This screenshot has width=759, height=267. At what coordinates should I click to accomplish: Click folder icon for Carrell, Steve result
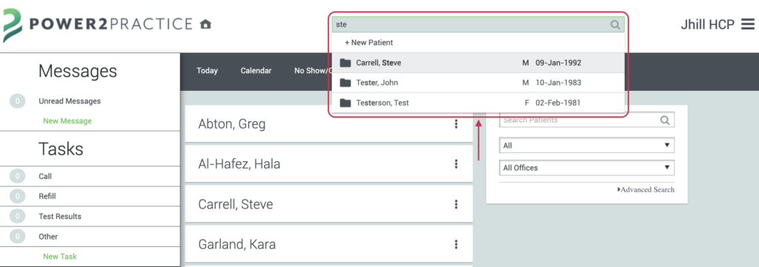[x=345, y=63]
